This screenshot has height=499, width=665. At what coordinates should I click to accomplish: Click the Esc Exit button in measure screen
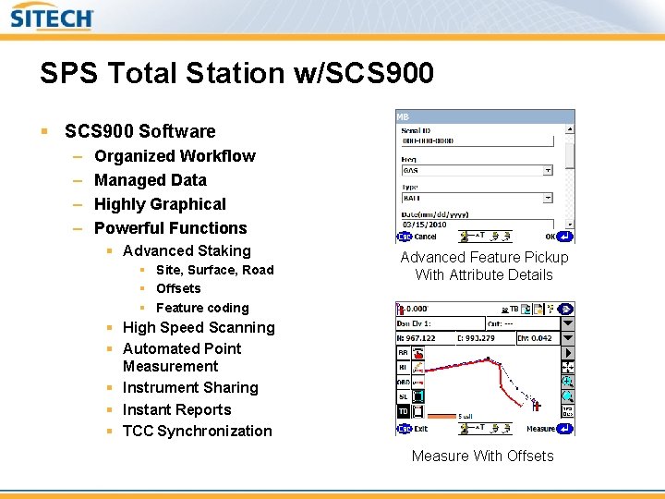tap(412, 429)
